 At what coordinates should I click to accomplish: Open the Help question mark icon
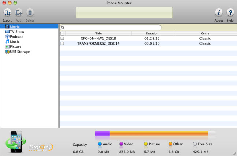click(230, 12)
